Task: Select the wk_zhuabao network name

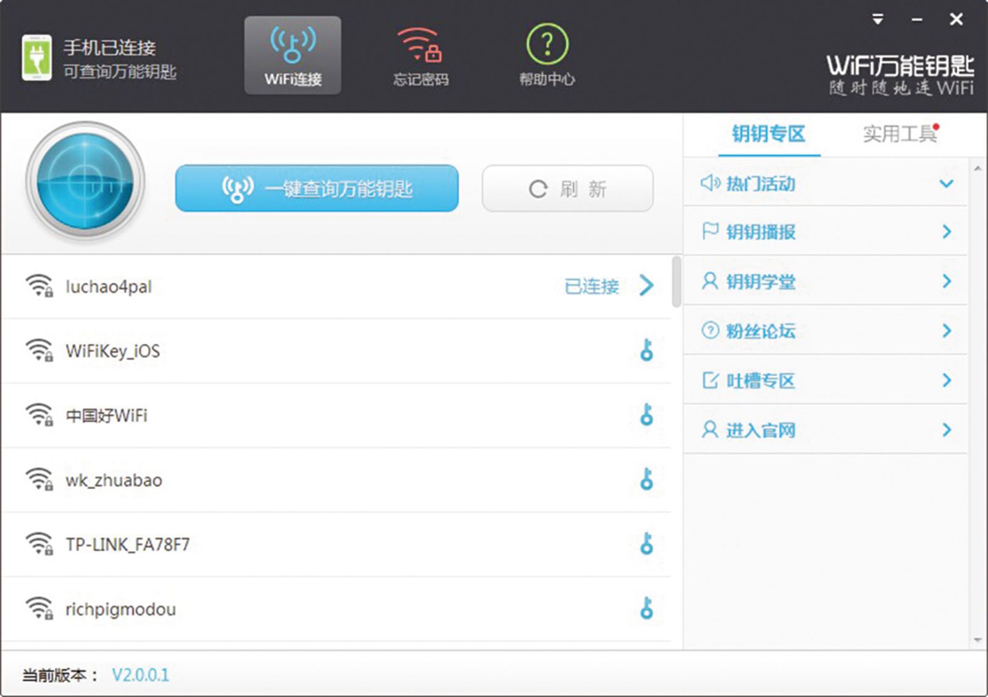Action: (114, 480)
